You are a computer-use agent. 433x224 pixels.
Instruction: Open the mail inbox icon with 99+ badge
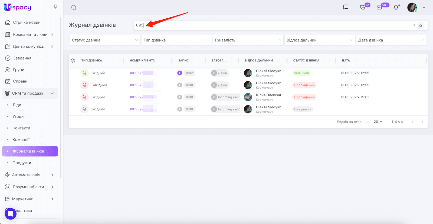point(379,8)
